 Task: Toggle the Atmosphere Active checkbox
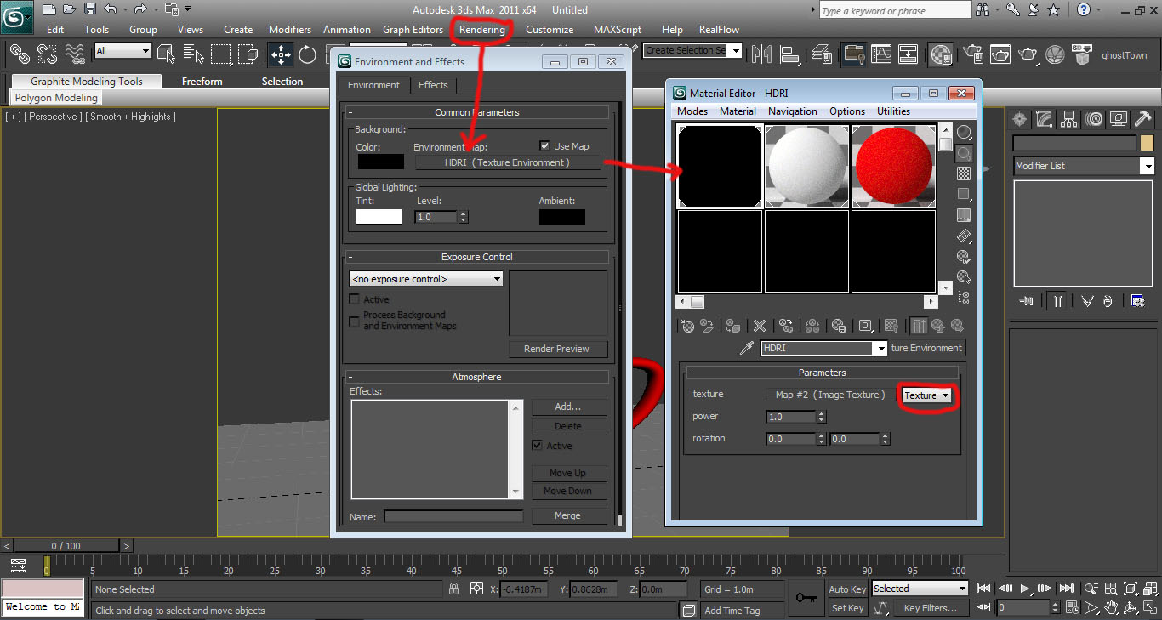tap(537, 446)
